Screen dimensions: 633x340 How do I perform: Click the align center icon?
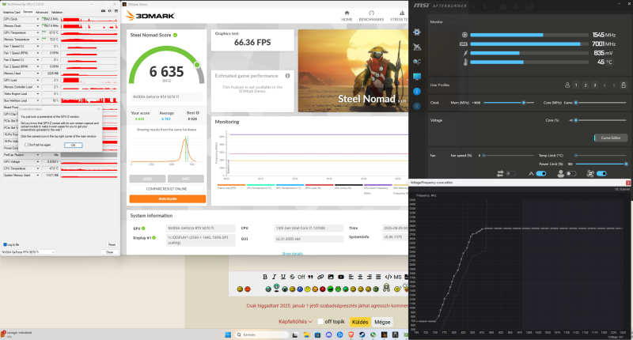click(360, 277)
